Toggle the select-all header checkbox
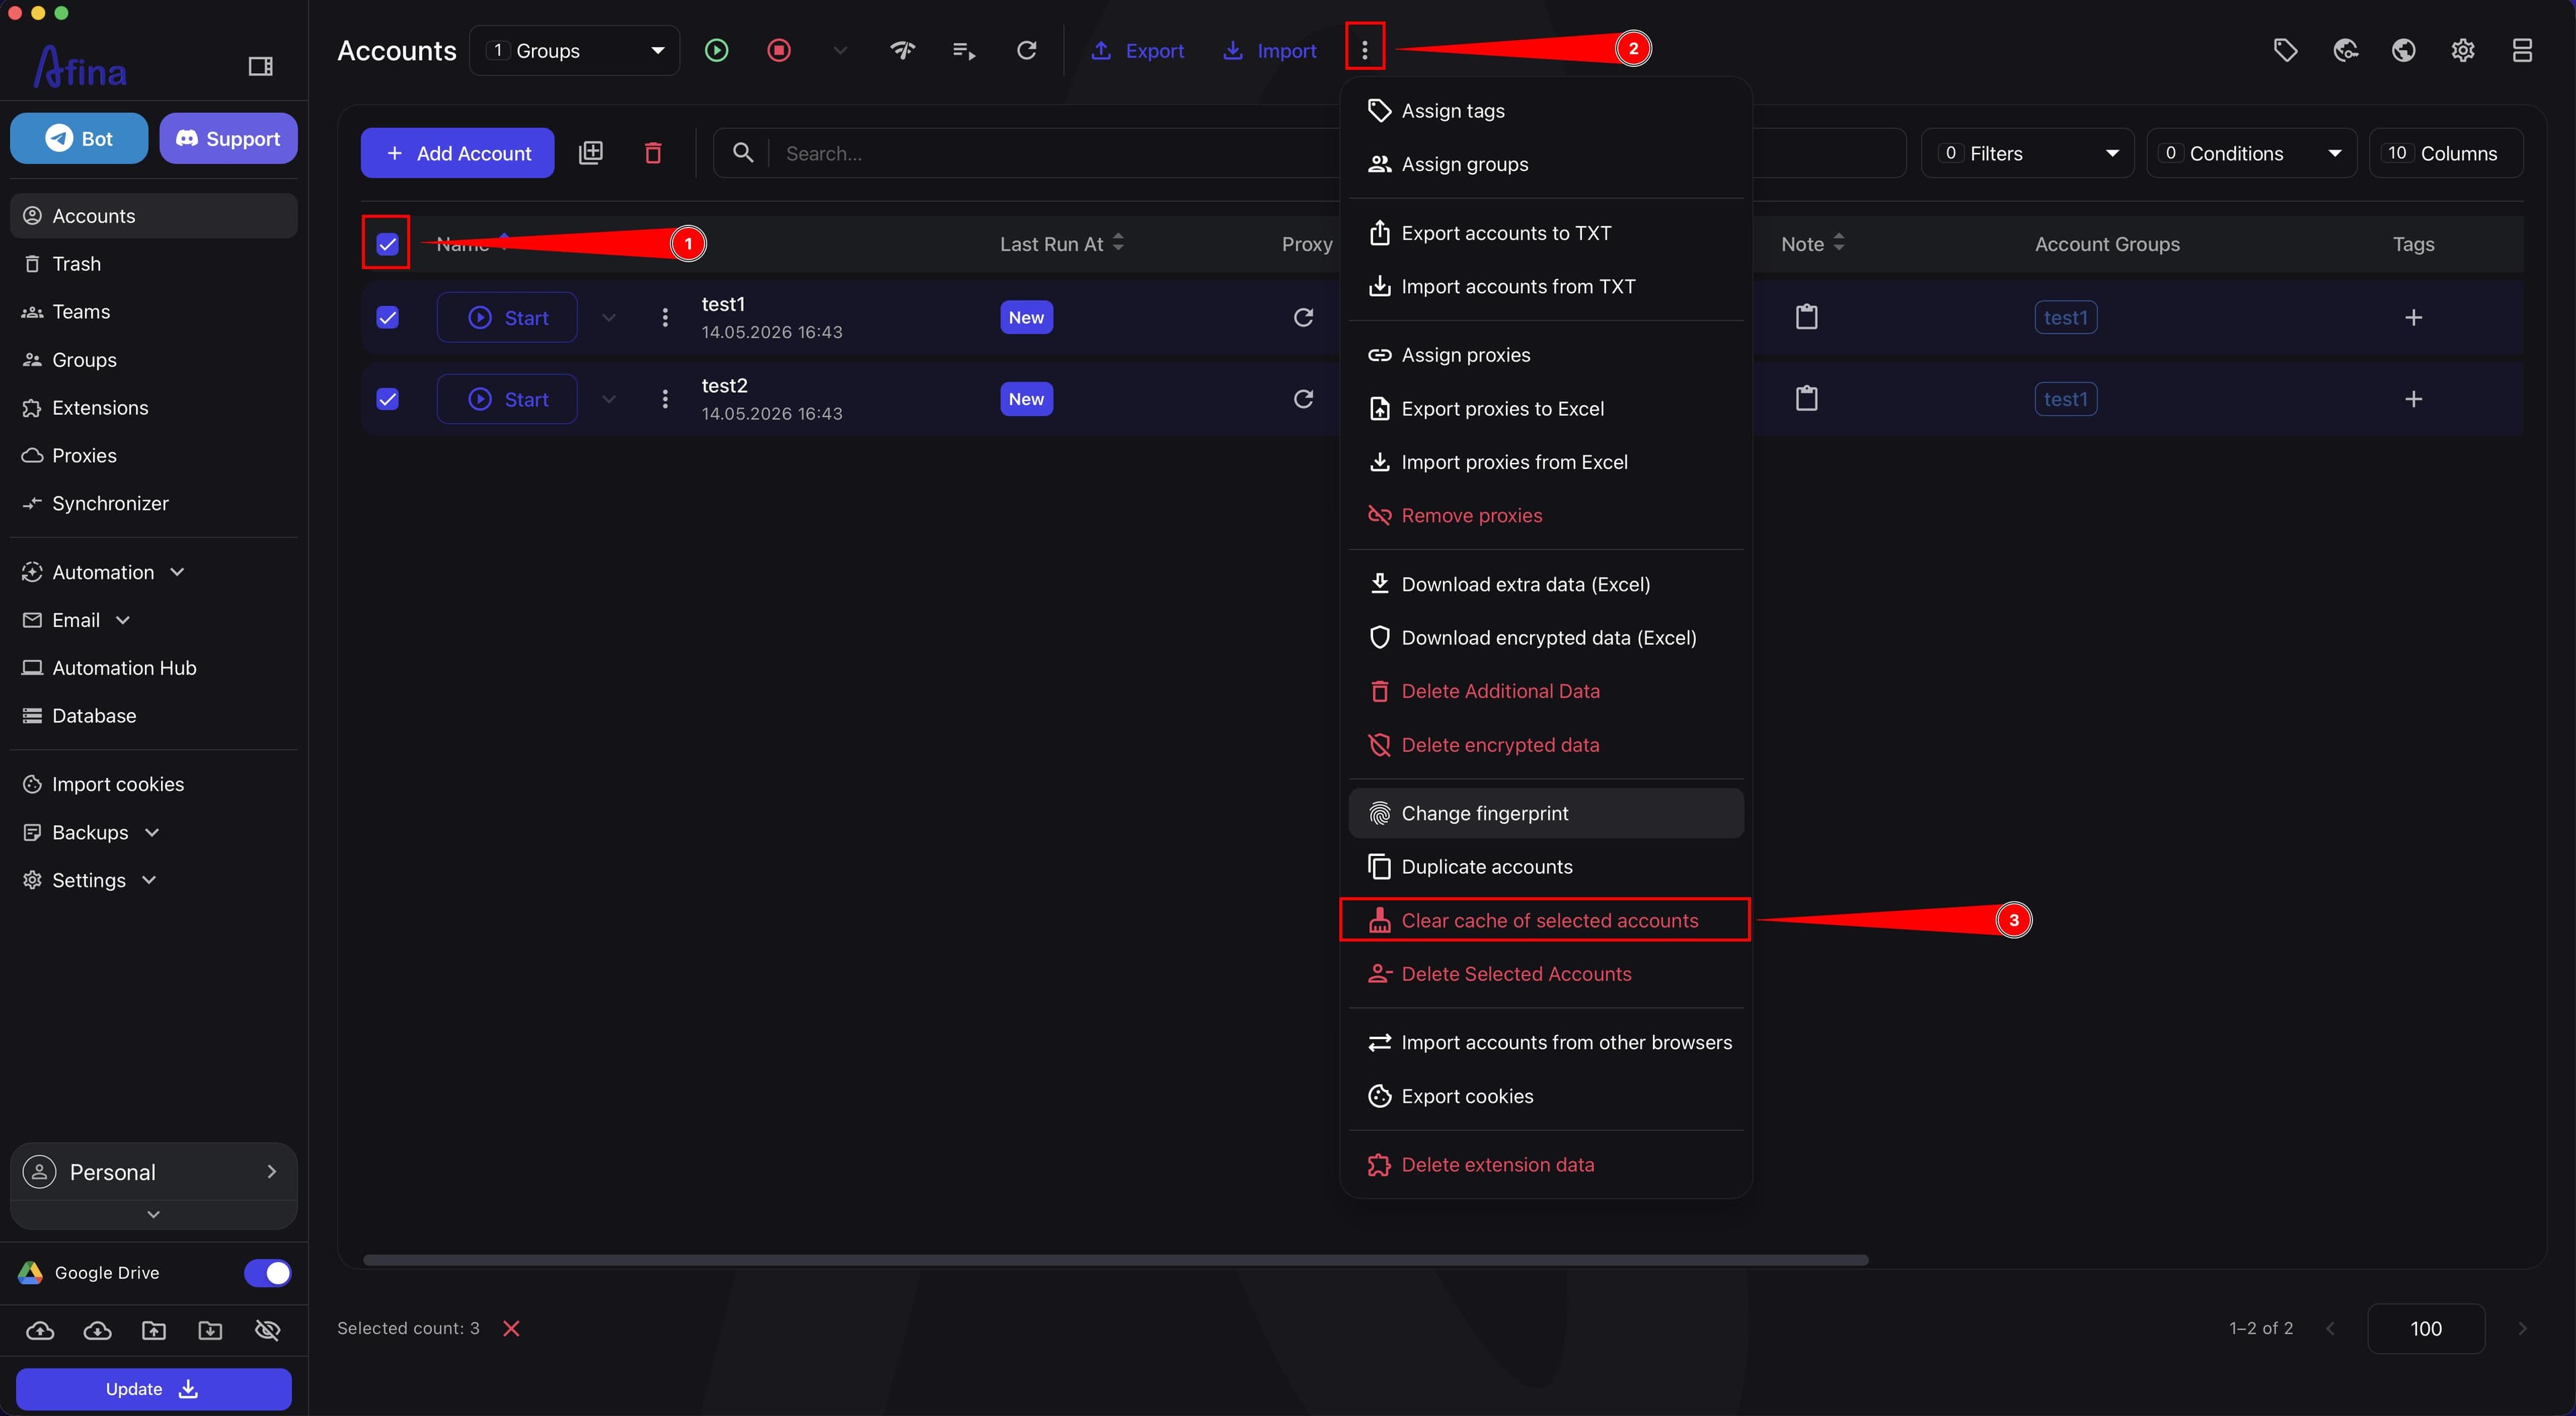 click(x=387, y=243)
